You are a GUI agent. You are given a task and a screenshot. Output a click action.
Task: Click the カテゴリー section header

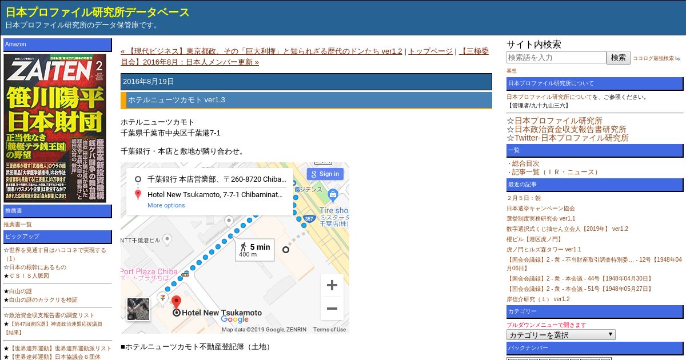(x=595, y=312)
